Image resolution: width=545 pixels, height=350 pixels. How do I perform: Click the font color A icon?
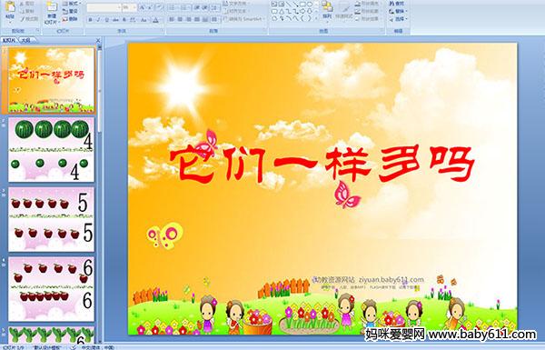(x=155, y=20)
